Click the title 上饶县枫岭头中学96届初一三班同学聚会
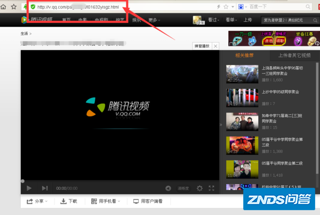The width and height of the screenshot is (320, 215). tap(283, 70)
